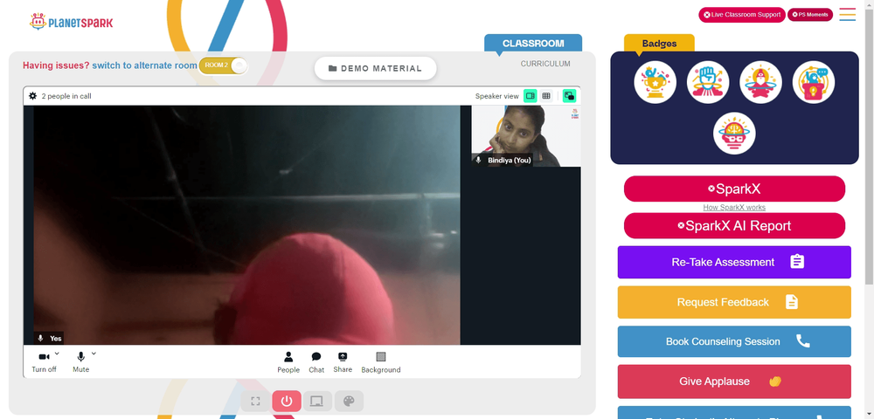Select the brain lightbulb badge
The height and width of the screenshot is (419, 874).
pyautogui.click(x=734, y=134)
